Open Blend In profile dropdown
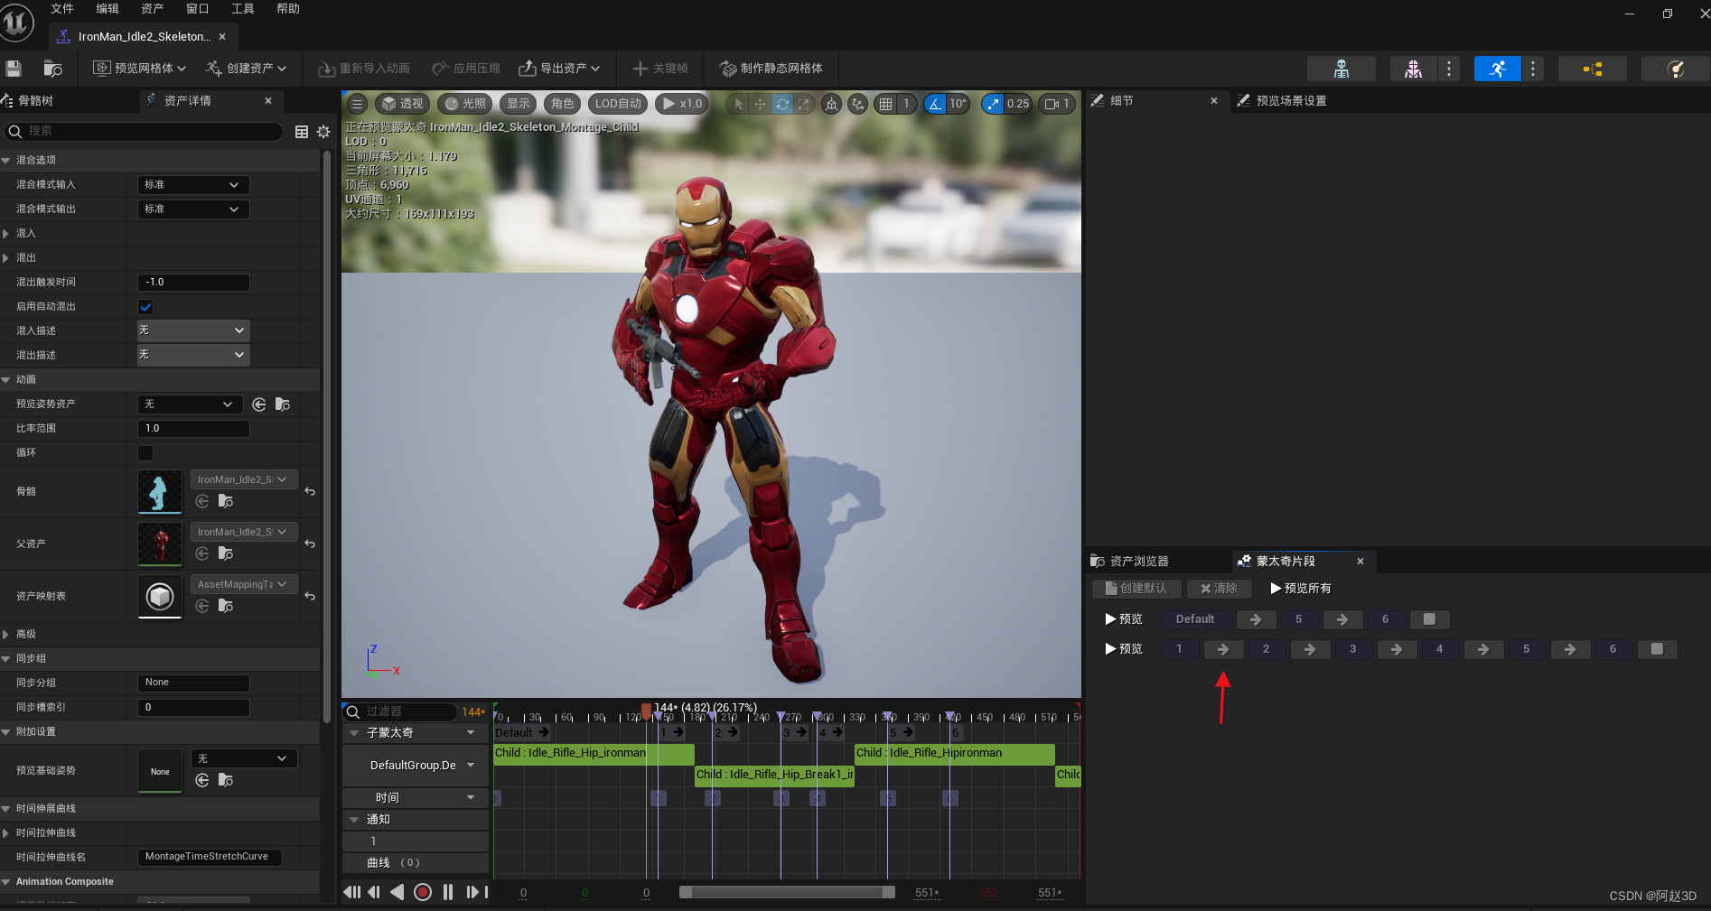Viewport: 1711px width, 911px height. coord(193,331)
